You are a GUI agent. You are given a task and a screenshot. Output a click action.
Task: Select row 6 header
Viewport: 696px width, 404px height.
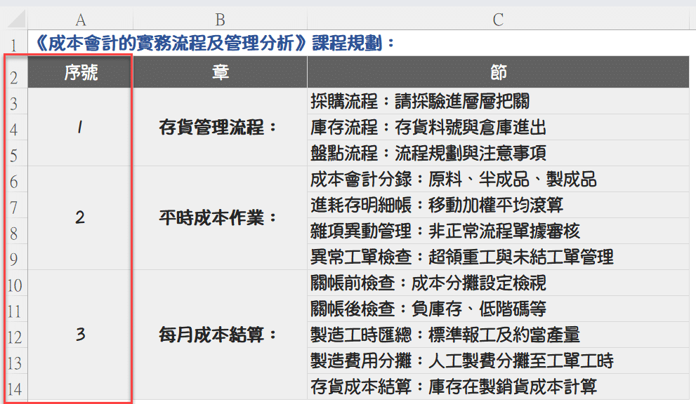pos(14,179)
